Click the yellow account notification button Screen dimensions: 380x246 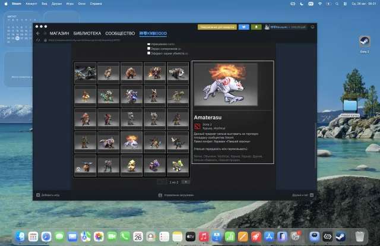click(x=217, y=27)
